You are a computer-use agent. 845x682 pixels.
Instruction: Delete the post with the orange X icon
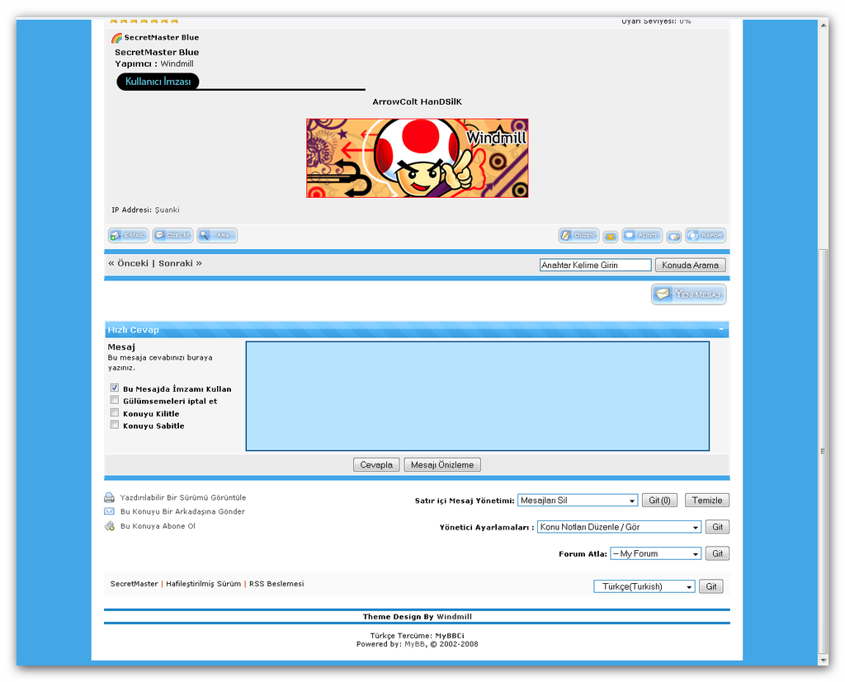[x=610, y=237]
